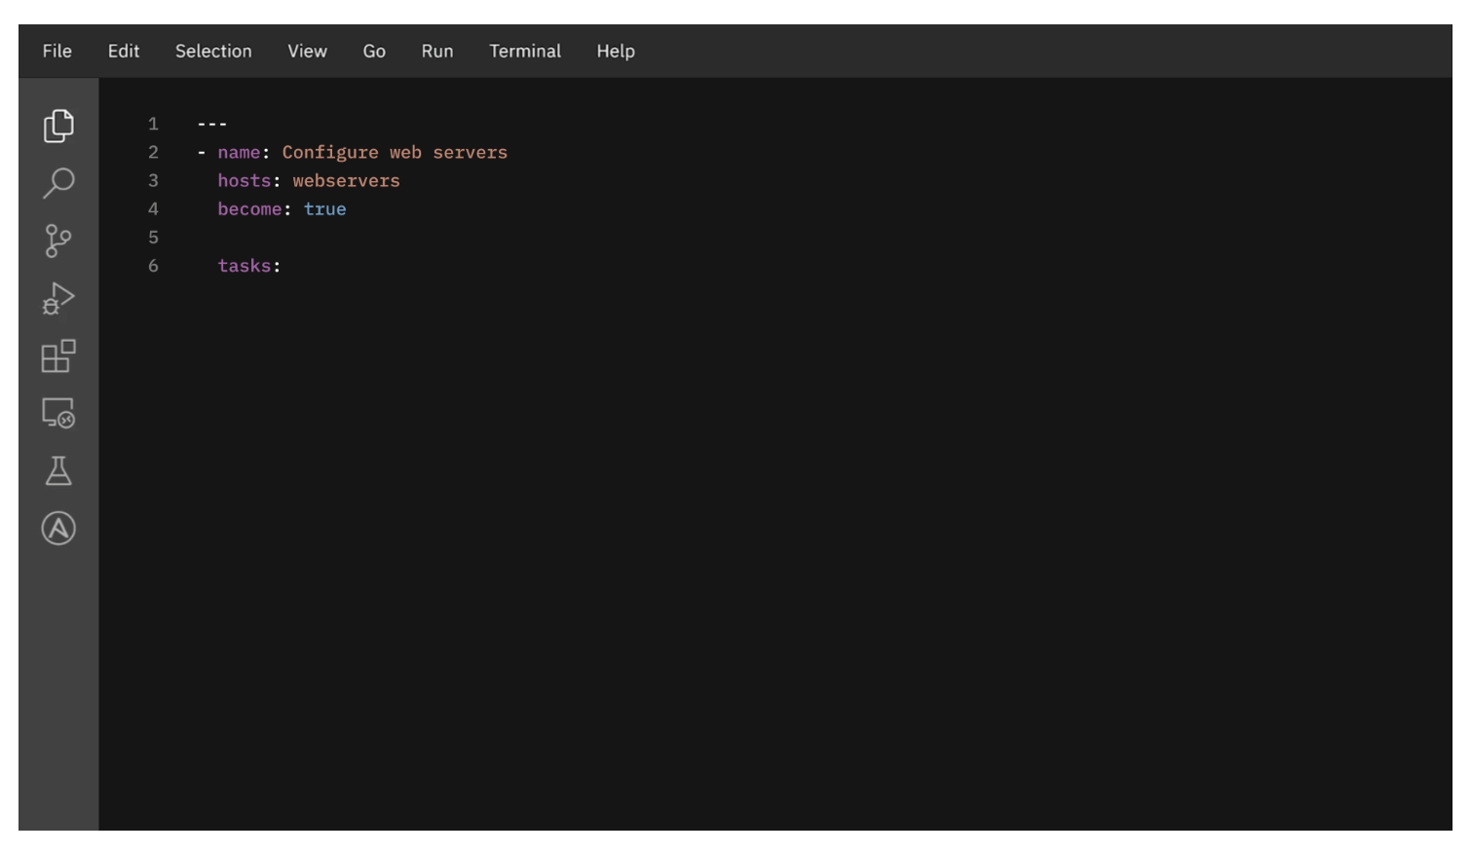1471x853 pixels.
Task: Open the Ansible extension icon
Action: pyautogui.click(x=58, y=529)
